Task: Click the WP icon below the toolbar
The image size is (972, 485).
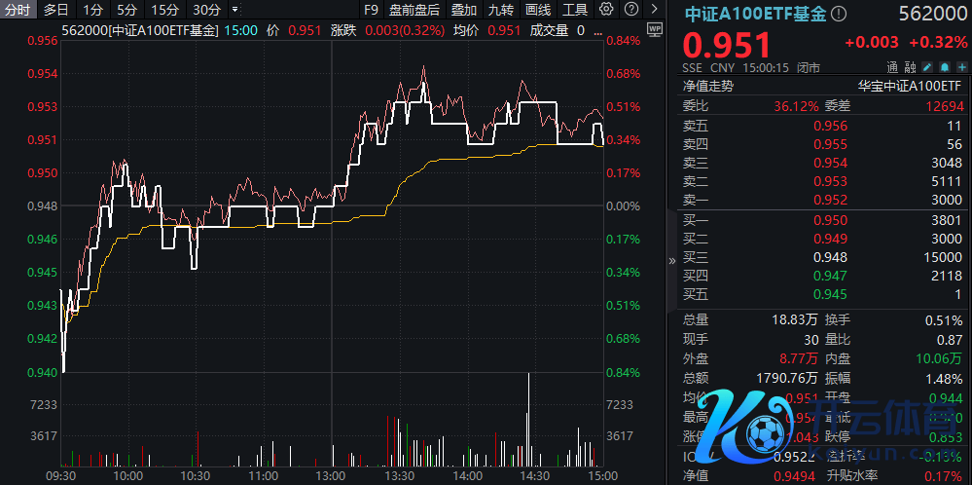Action: click(654, 28)
